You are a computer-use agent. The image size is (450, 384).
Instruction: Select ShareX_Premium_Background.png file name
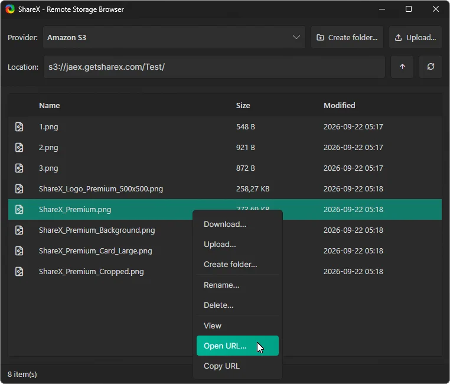97,230
